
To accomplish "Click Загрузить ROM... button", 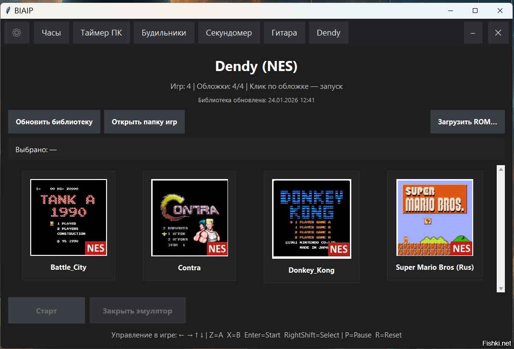I will coord(467,121).
